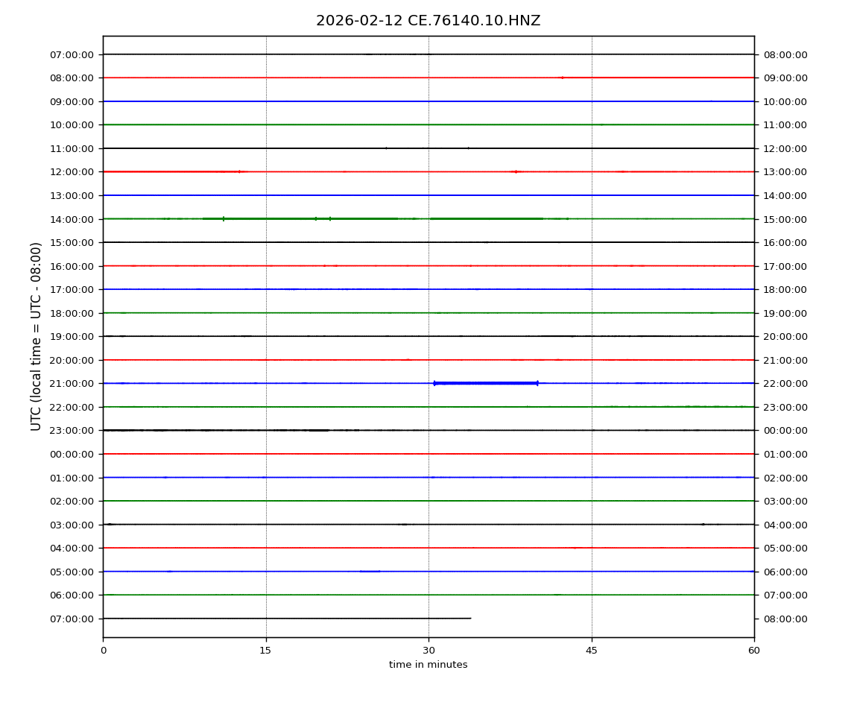Click the end point of the last black trace
The image size is (857, 708).
coord(470,619)
